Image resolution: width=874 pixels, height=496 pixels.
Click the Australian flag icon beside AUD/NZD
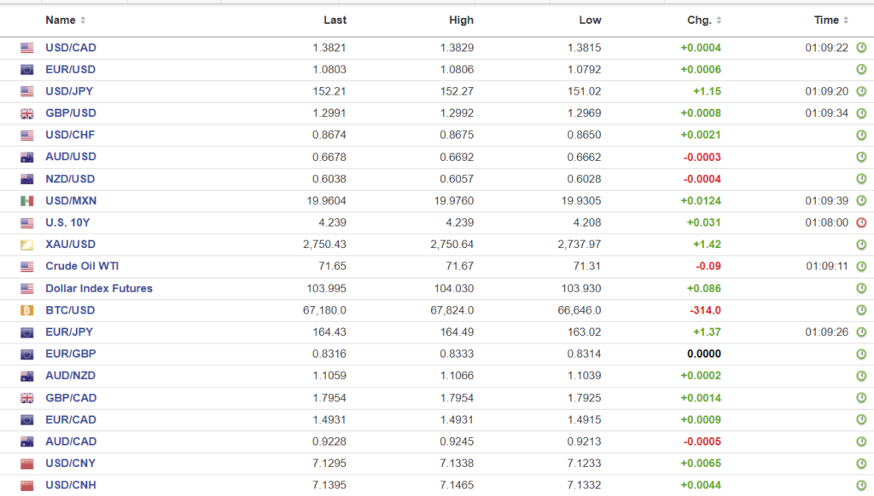27,376
